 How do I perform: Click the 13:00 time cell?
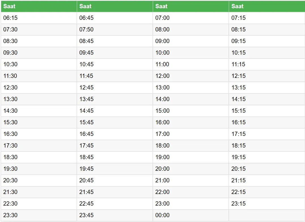point(162,87)
